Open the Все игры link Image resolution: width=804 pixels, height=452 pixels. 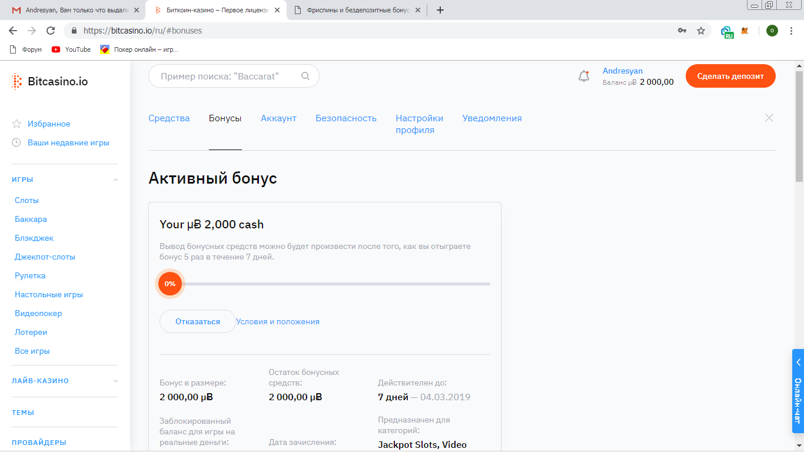click(x=32, y=351)
